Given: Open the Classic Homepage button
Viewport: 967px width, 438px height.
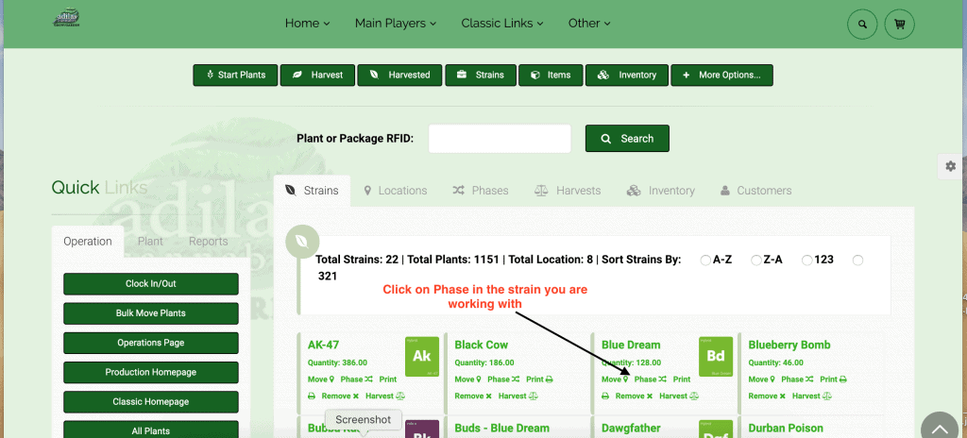Looking at the screenshot, I should (151, 401).
